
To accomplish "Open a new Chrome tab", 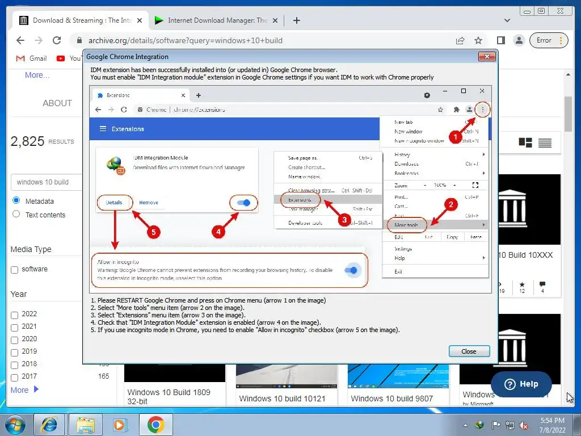I will 296,20.
